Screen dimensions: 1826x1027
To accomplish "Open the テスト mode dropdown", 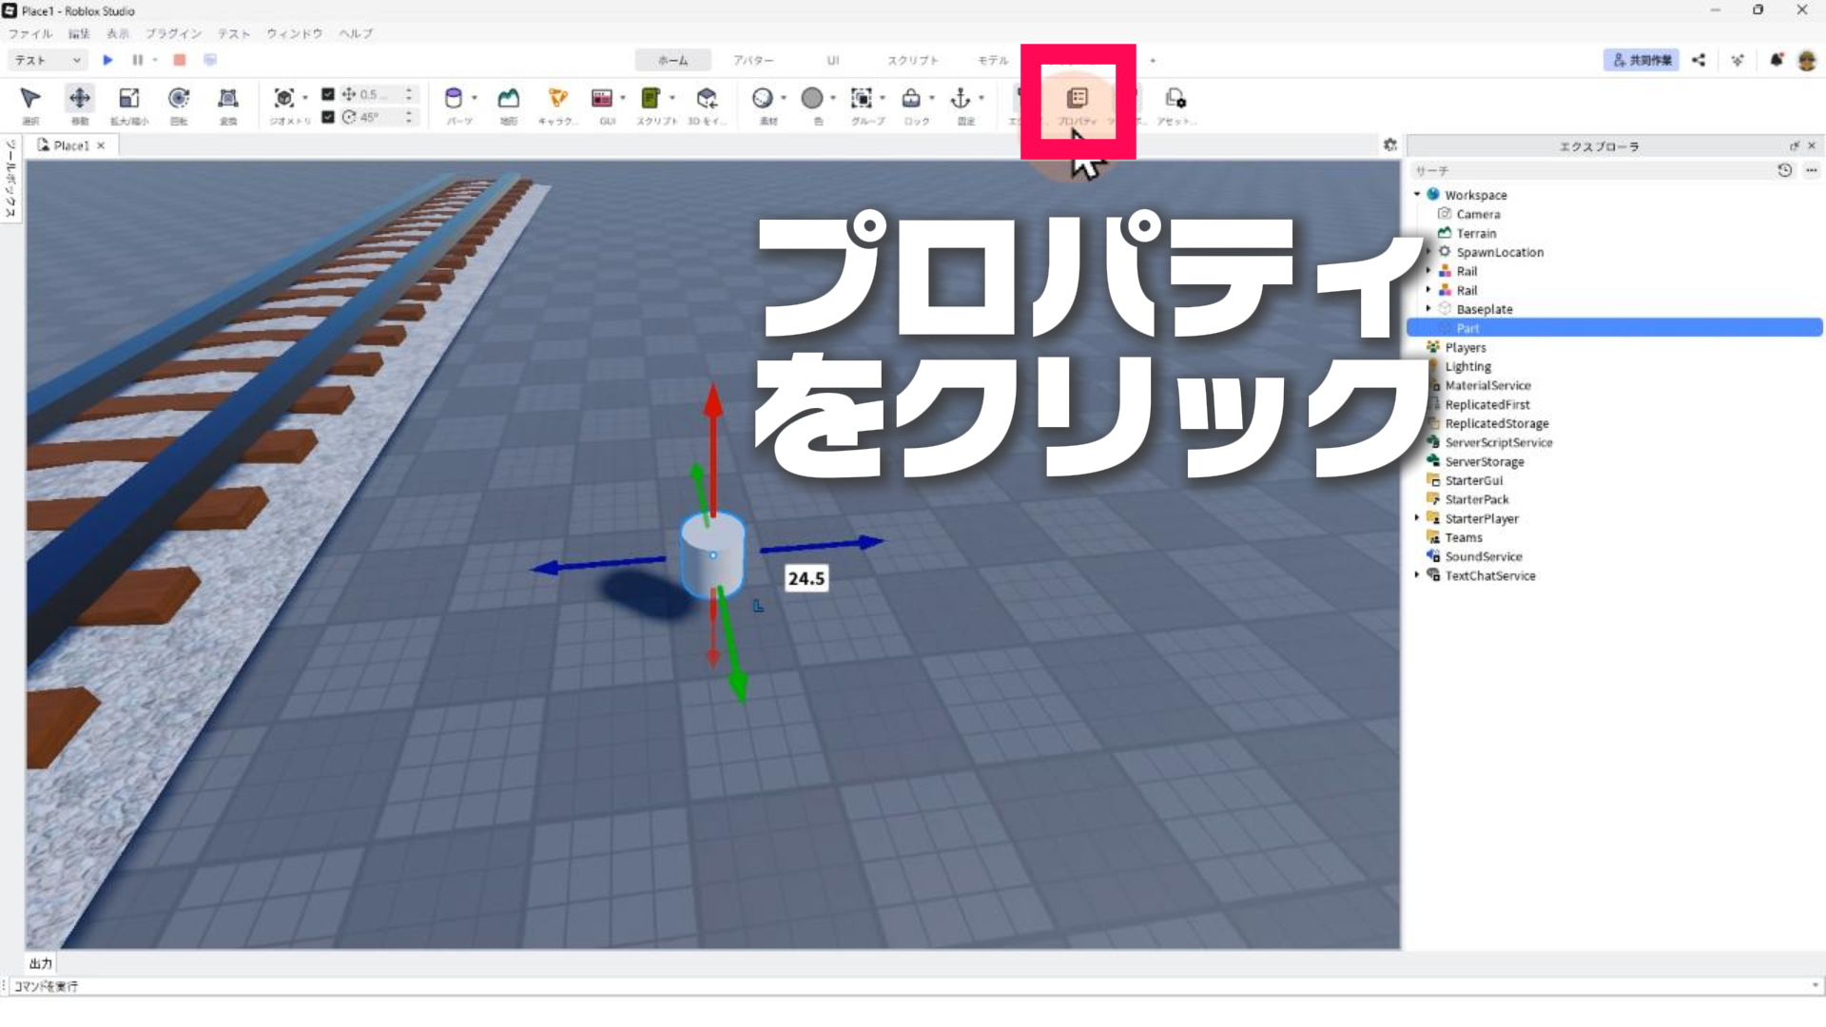I will [48, 60].
